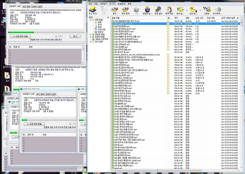Screen dimensions: 245x174
Task: Open the 내려받기 menu
Action: [103, 4]
